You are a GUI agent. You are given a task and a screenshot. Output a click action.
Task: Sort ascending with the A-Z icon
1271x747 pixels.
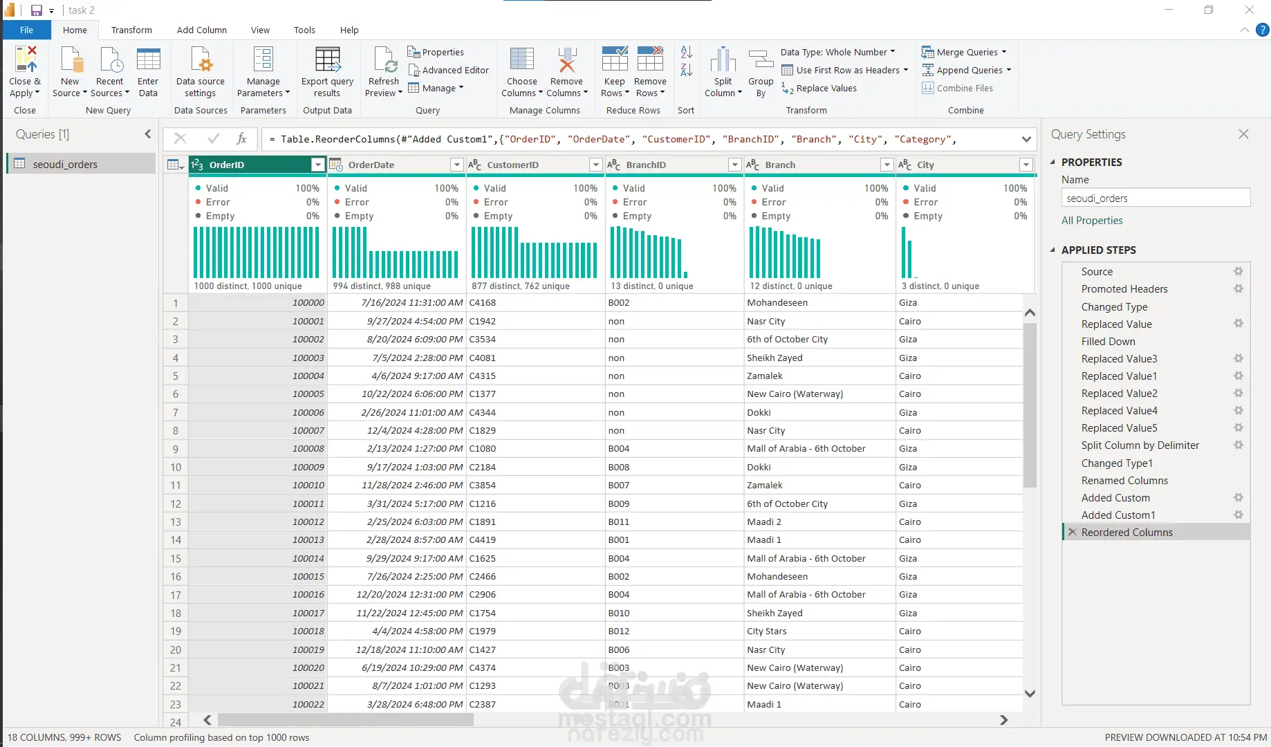pyautogui.click(x=686, y=52)
